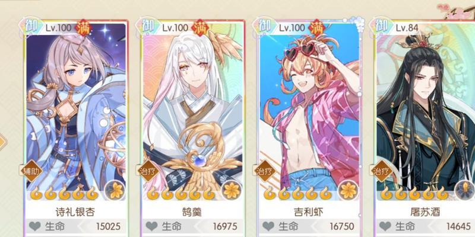Click the flower emblem on 吉利虾 card
This screenshot has width=475, height=237.
coord(349,191)
